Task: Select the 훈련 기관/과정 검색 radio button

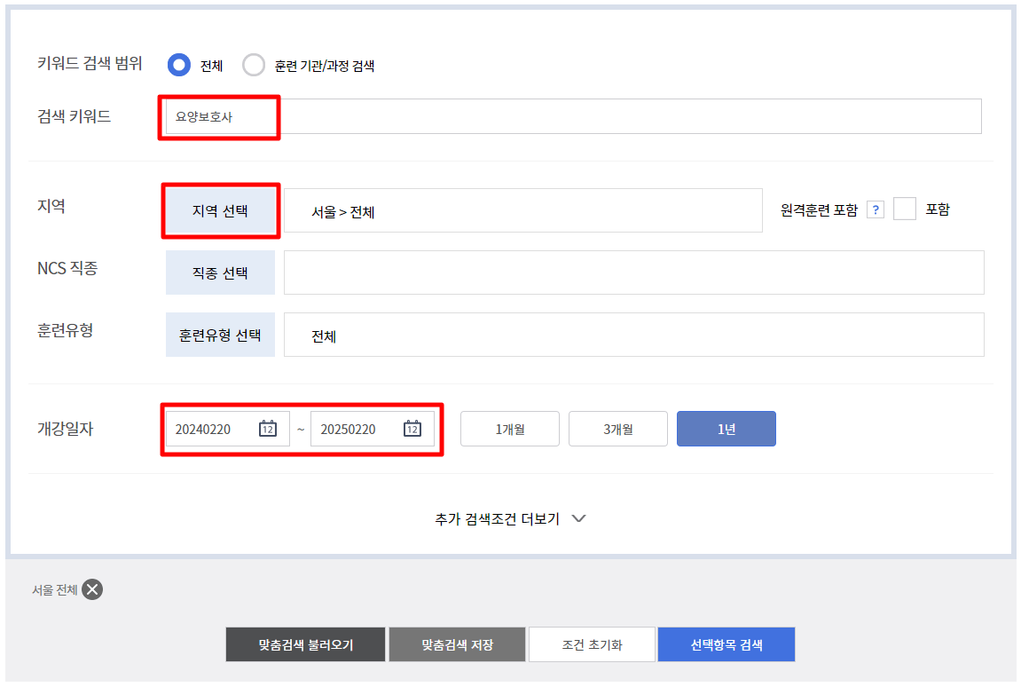Action: (254, 65)
